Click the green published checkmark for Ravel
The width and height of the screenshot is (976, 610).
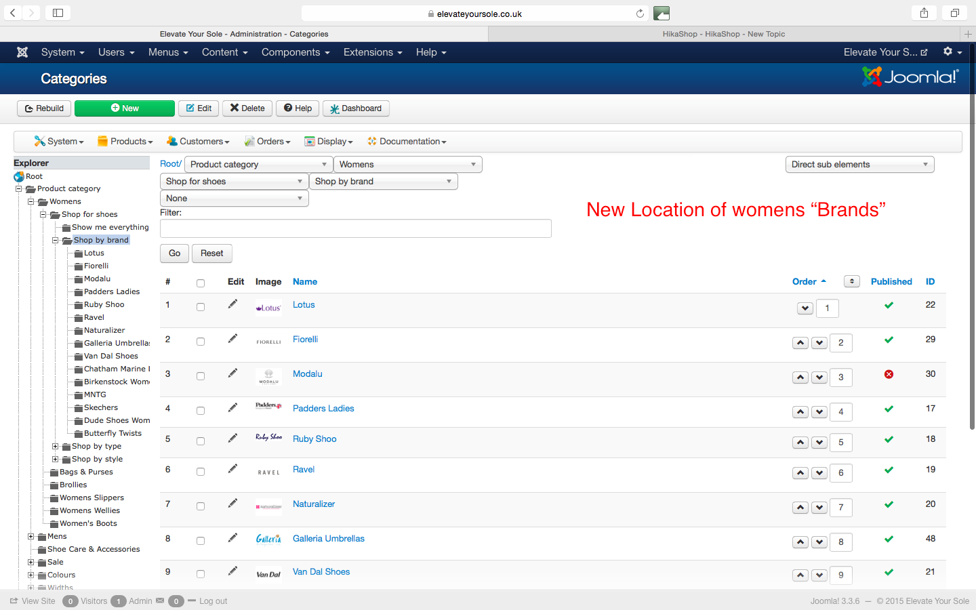click(889, 470)
